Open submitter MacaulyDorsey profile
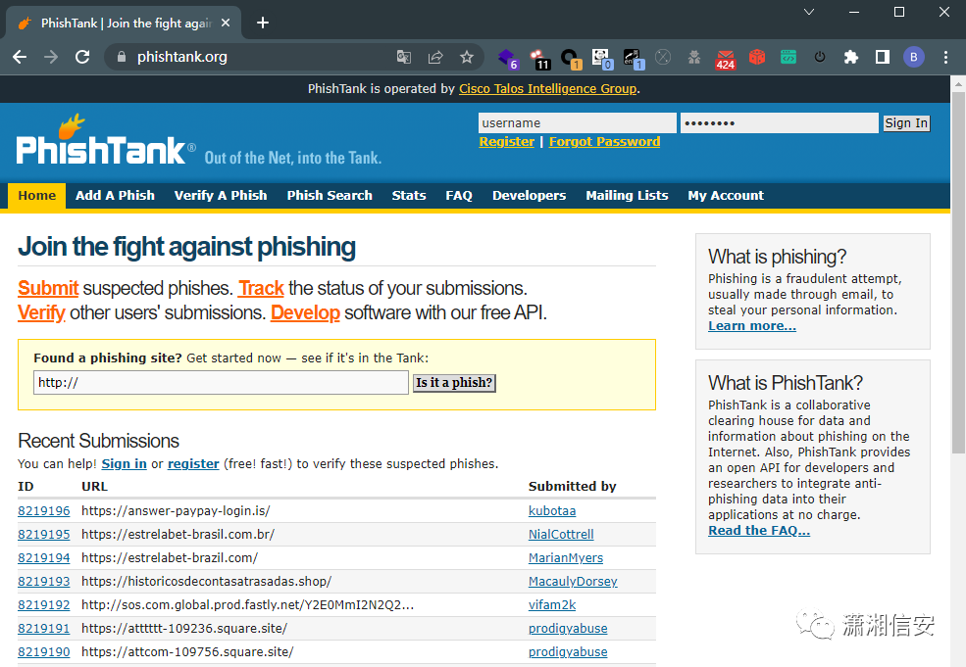The width and height of the screenshot is (966, 667). tap(573, 582)
